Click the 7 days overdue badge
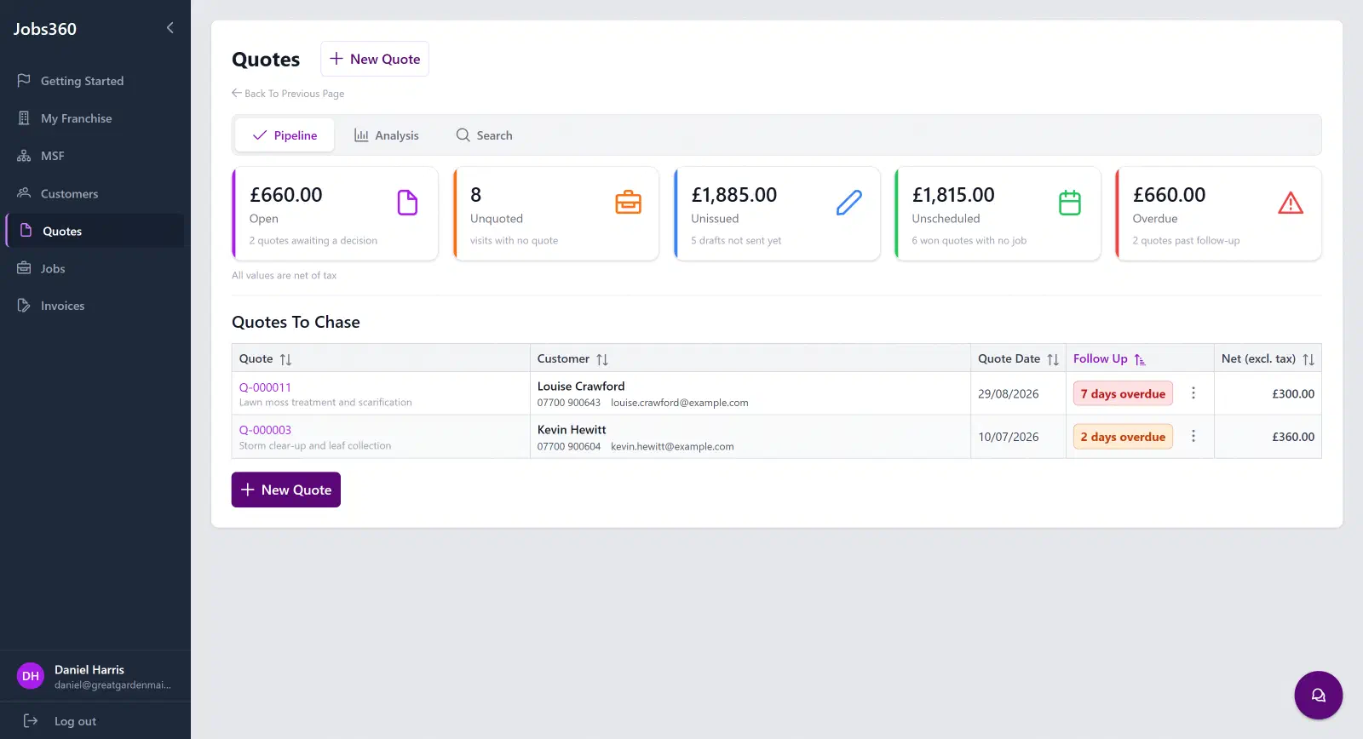Viewport: 1363px width, 739px height. 1123,393
